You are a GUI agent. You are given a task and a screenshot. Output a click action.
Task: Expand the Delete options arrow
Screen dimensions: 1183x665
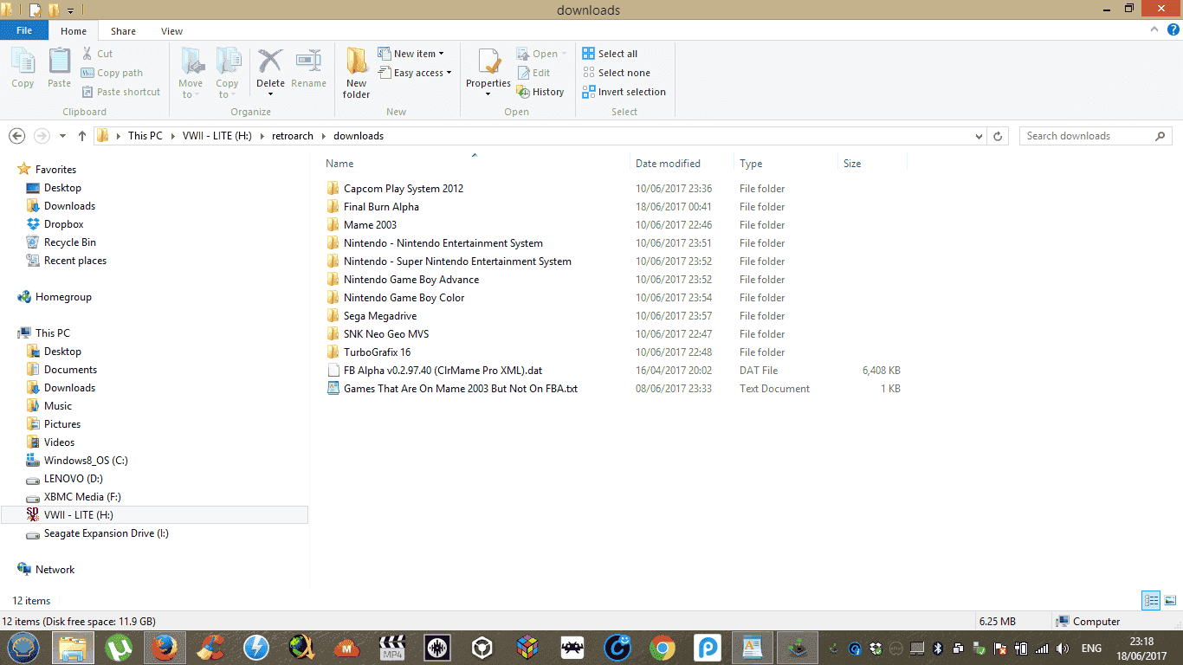tap(270, 94)
